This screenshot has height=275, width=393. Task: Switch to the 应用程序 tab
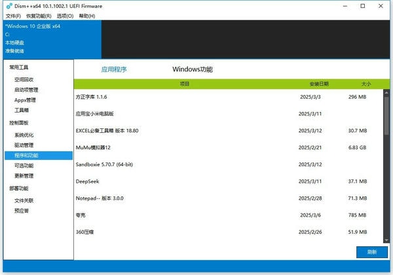[x=114, y=69]
